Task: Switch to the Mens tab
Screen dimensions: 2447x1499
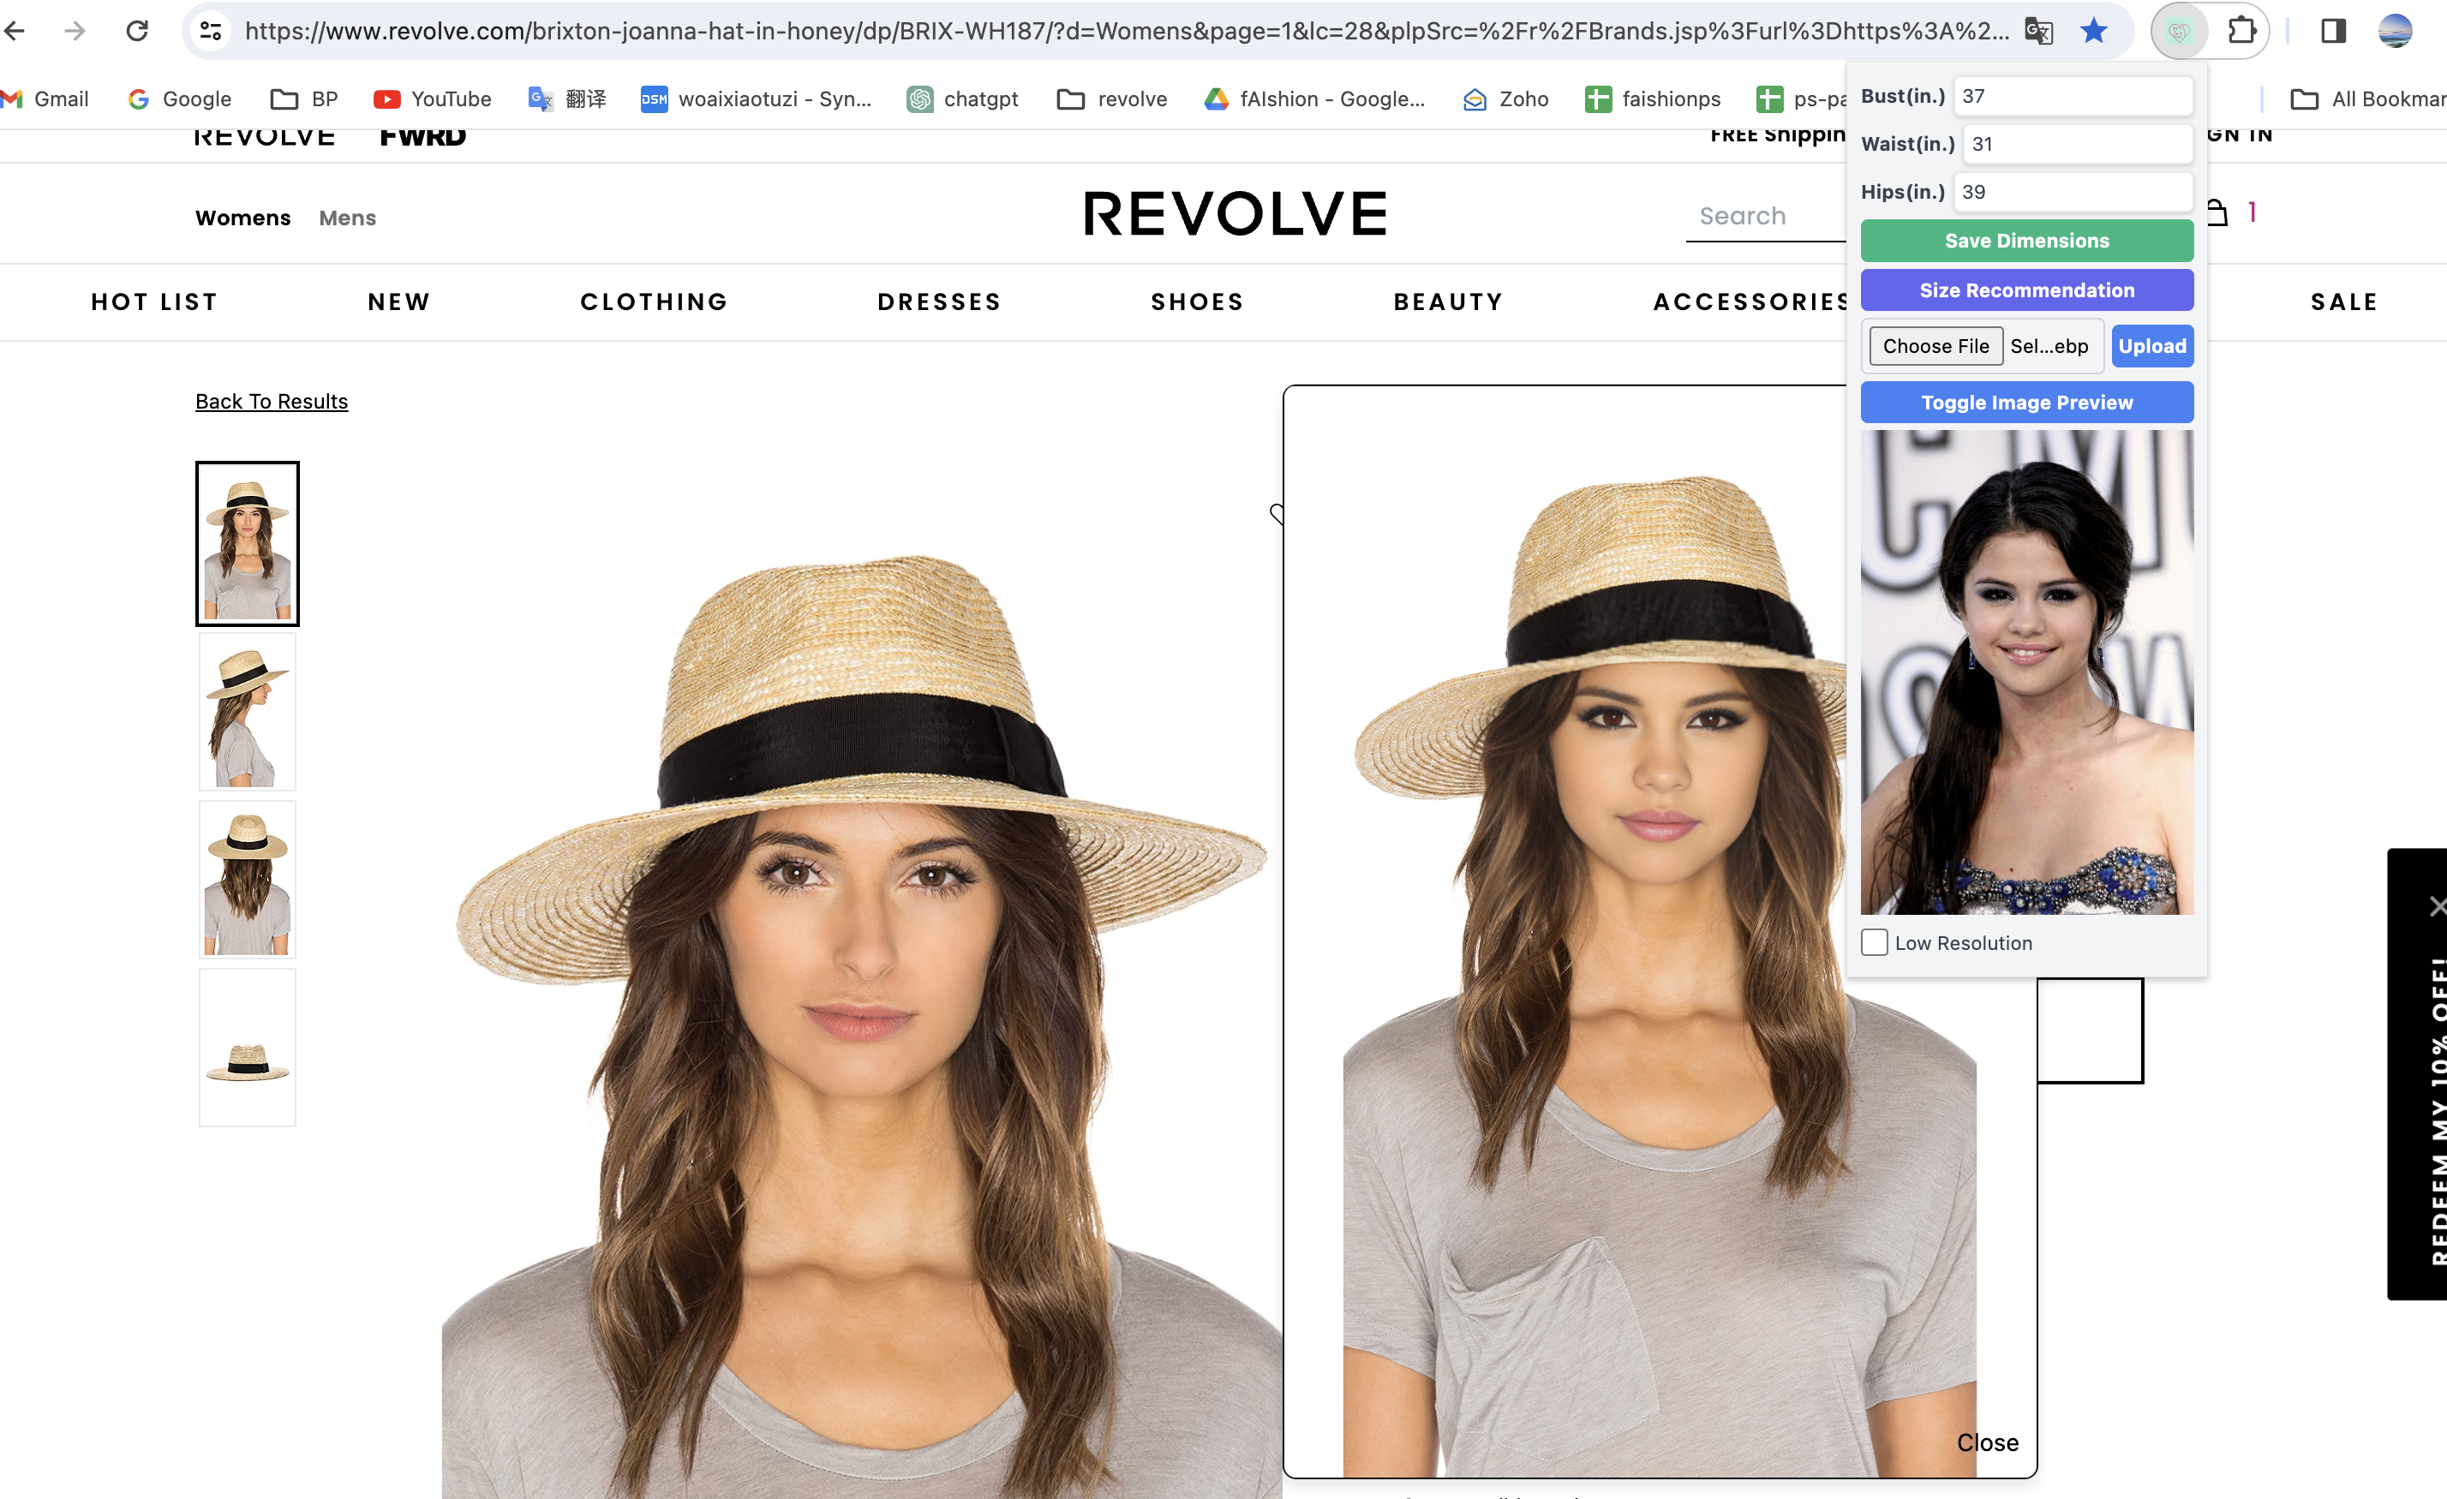Action: 347,218
